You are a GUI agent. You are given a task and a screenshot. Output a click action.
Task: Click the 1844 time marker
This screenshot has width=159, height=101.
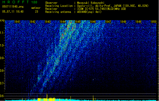click(x=63, y=22)
